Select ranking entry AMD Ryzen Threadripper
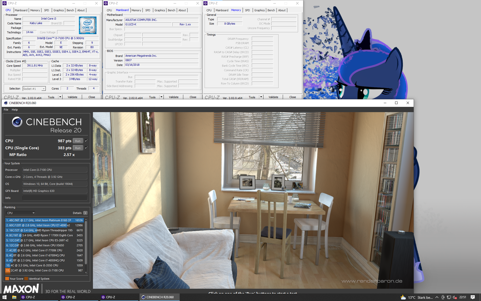The height and width of the screenshot is (301, 481). point(44,230)
